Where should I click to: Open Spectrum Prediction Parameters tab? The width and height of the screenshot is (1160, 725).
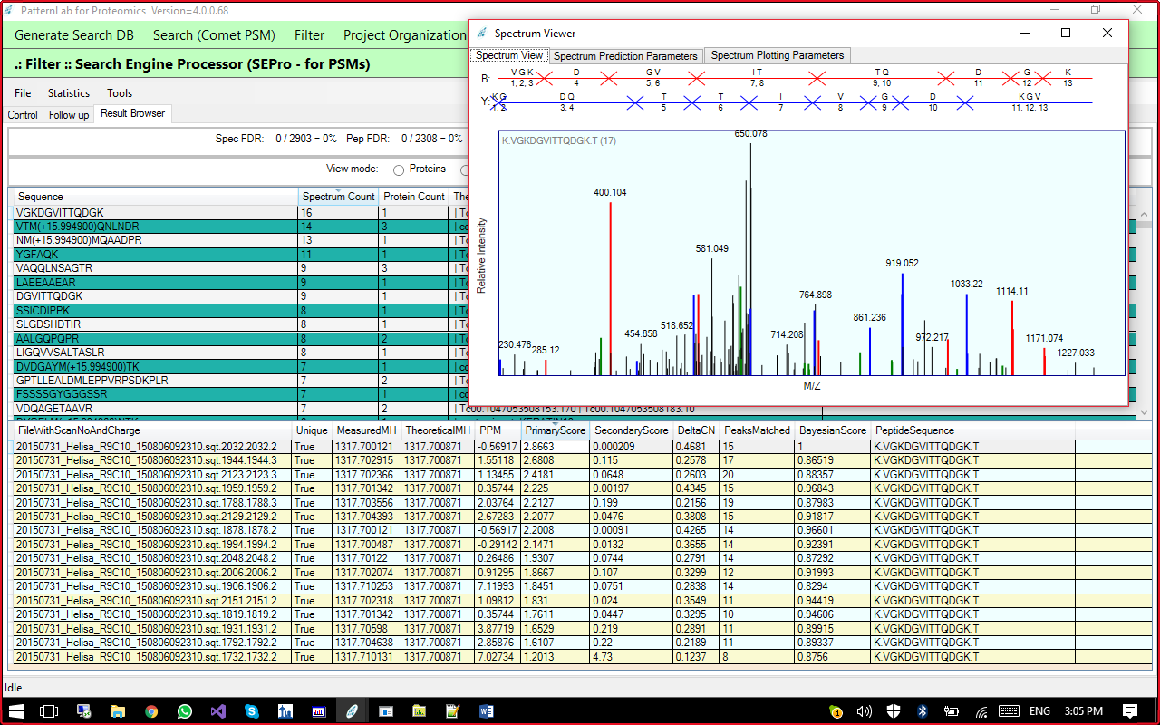click(625, 56)
